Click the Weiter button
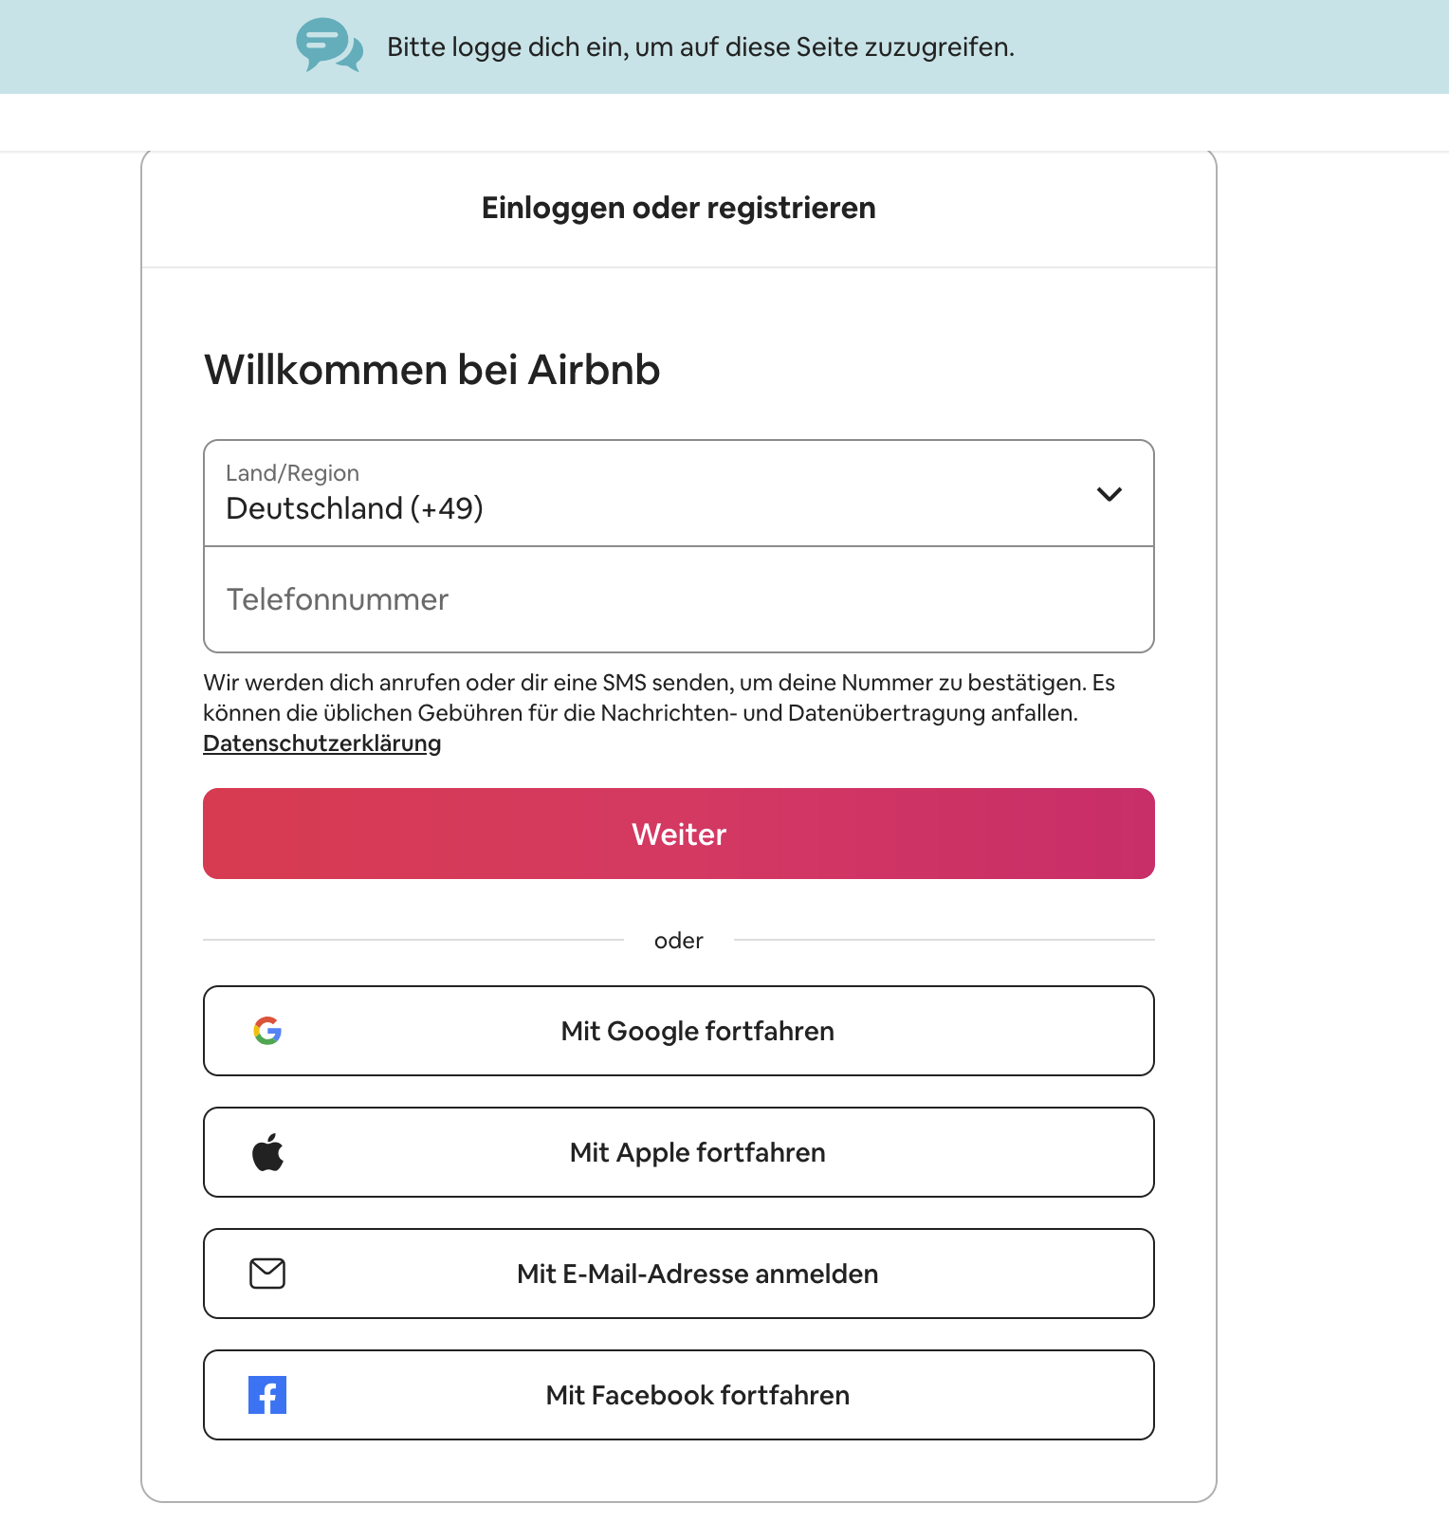This screenshot has width=1449, height=1540. pyautogui.click(x=679, y=834)
